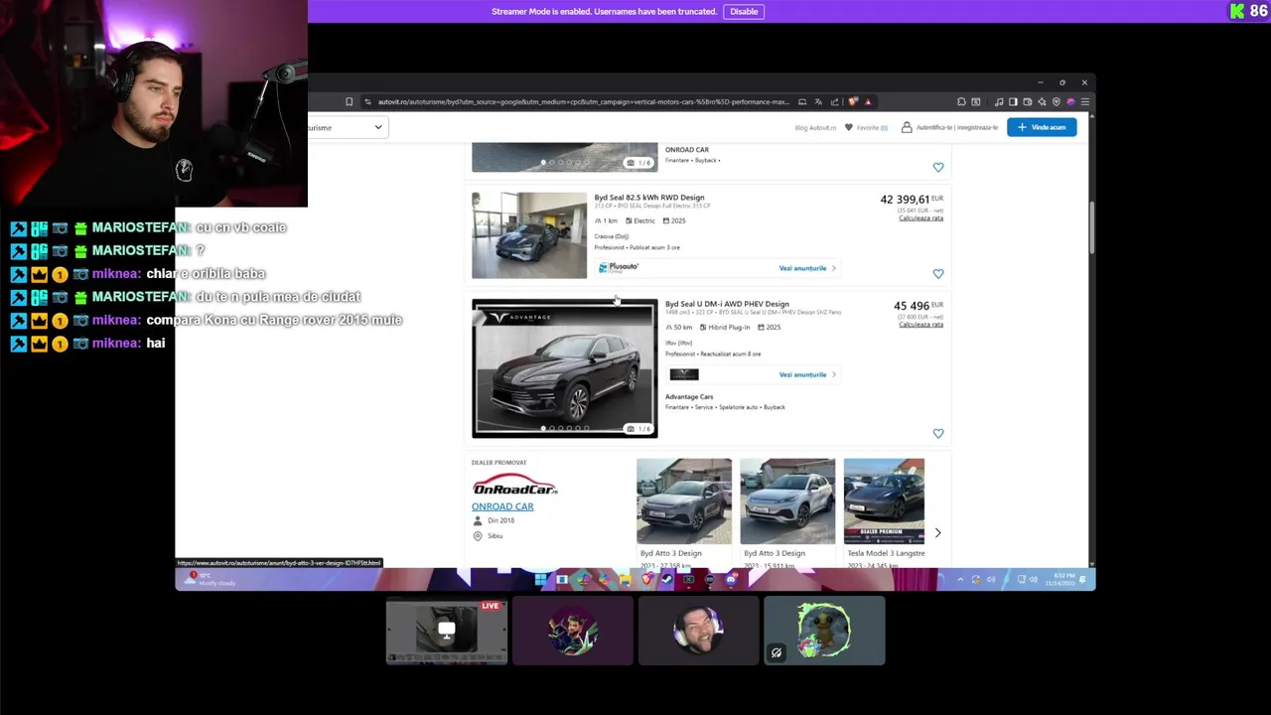The height and width of the screenshot is (715, 1271).
Task: Click 1 km mileage on Byd Seal listing
Action: pyautogui.click(x=606, y=220)
